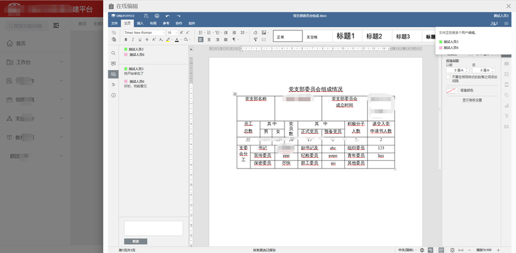Switch to the 插入 ribbon tab
This screenshot has width=516, height=253.
[140, 23]
